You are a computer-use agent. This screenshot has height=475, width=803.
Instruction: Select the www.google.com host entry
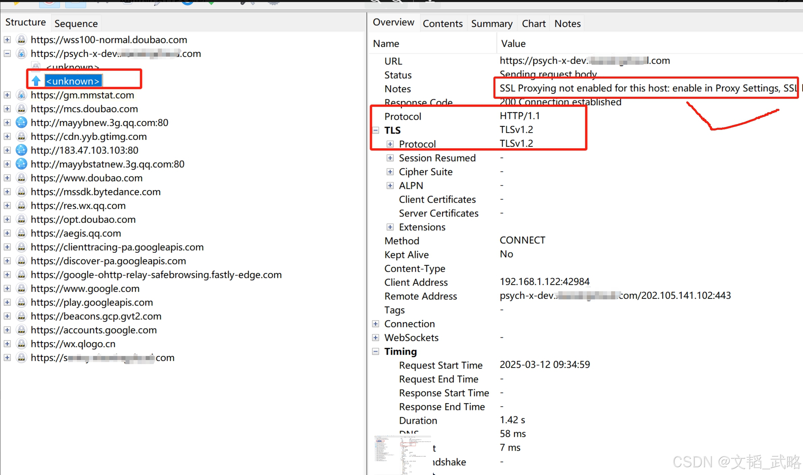[x=85, y=289]
